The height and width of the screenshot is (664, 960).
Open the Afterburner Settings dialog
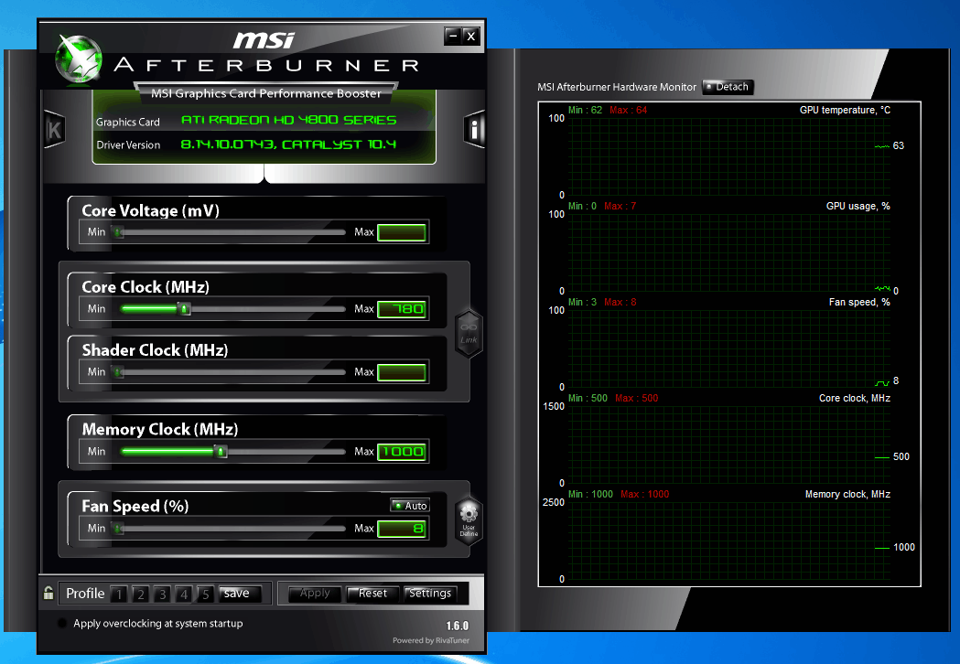[431, 593]
